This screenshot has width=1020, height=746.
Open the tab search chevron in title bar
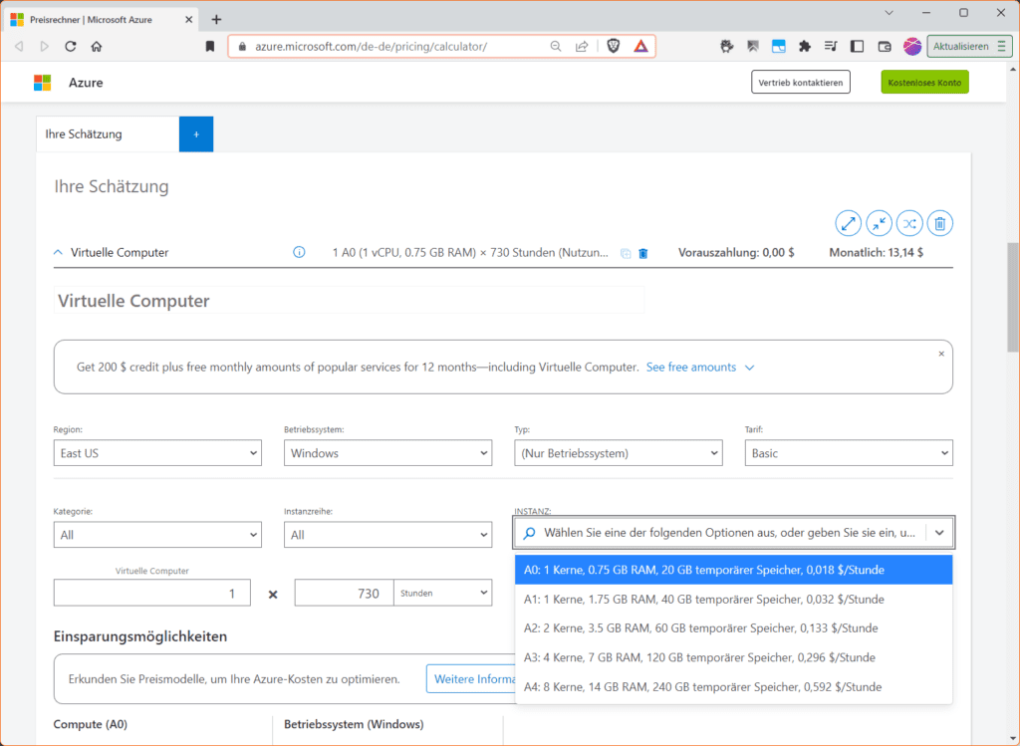pyautogui.click(x=889, y=12)
